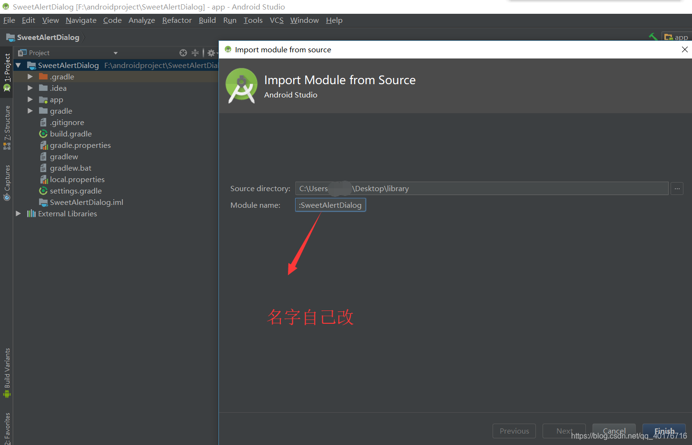Expand External Libraries node
This screenshot has width=692, height=445.
click(x=19, y=213)
